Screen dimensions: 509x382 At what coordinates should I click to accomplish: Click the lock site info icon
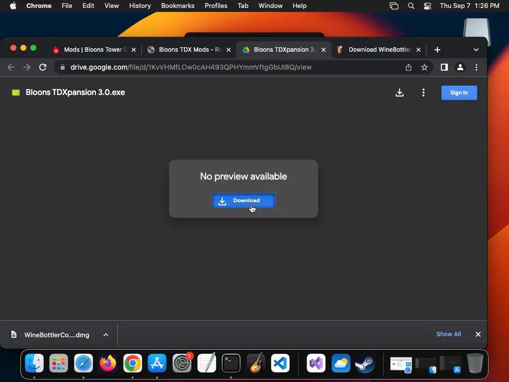[63, 67]
